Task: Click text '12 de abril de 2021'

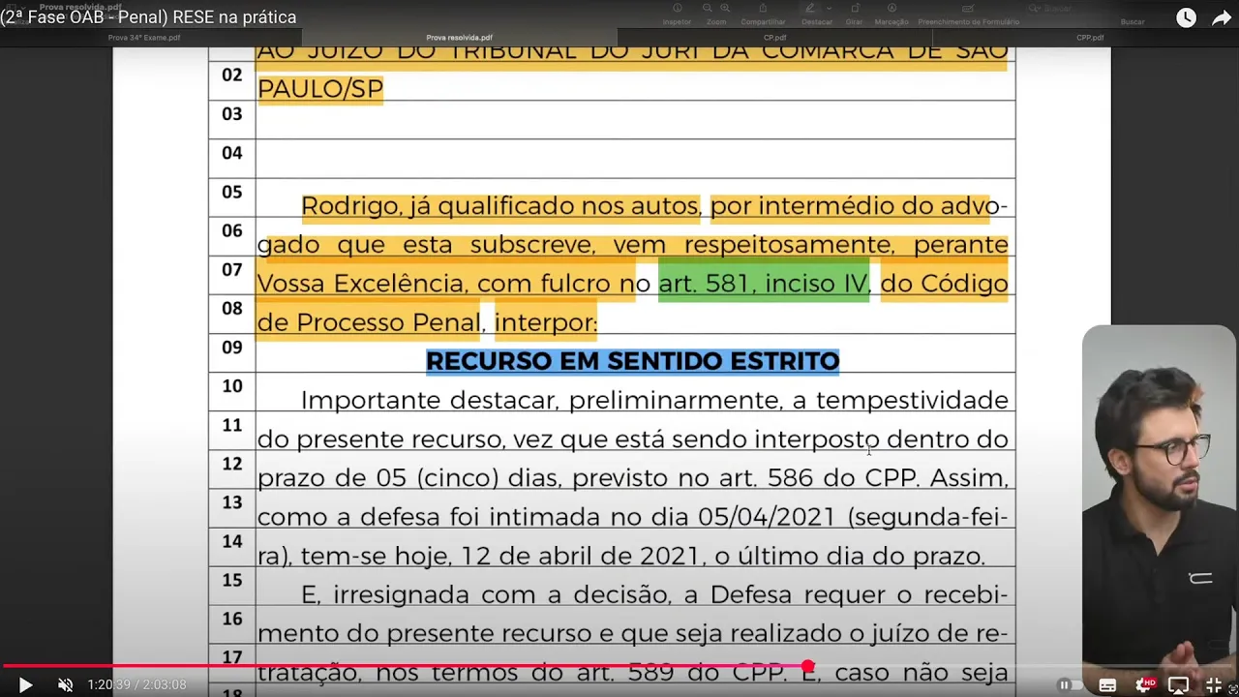Action: 582,556
